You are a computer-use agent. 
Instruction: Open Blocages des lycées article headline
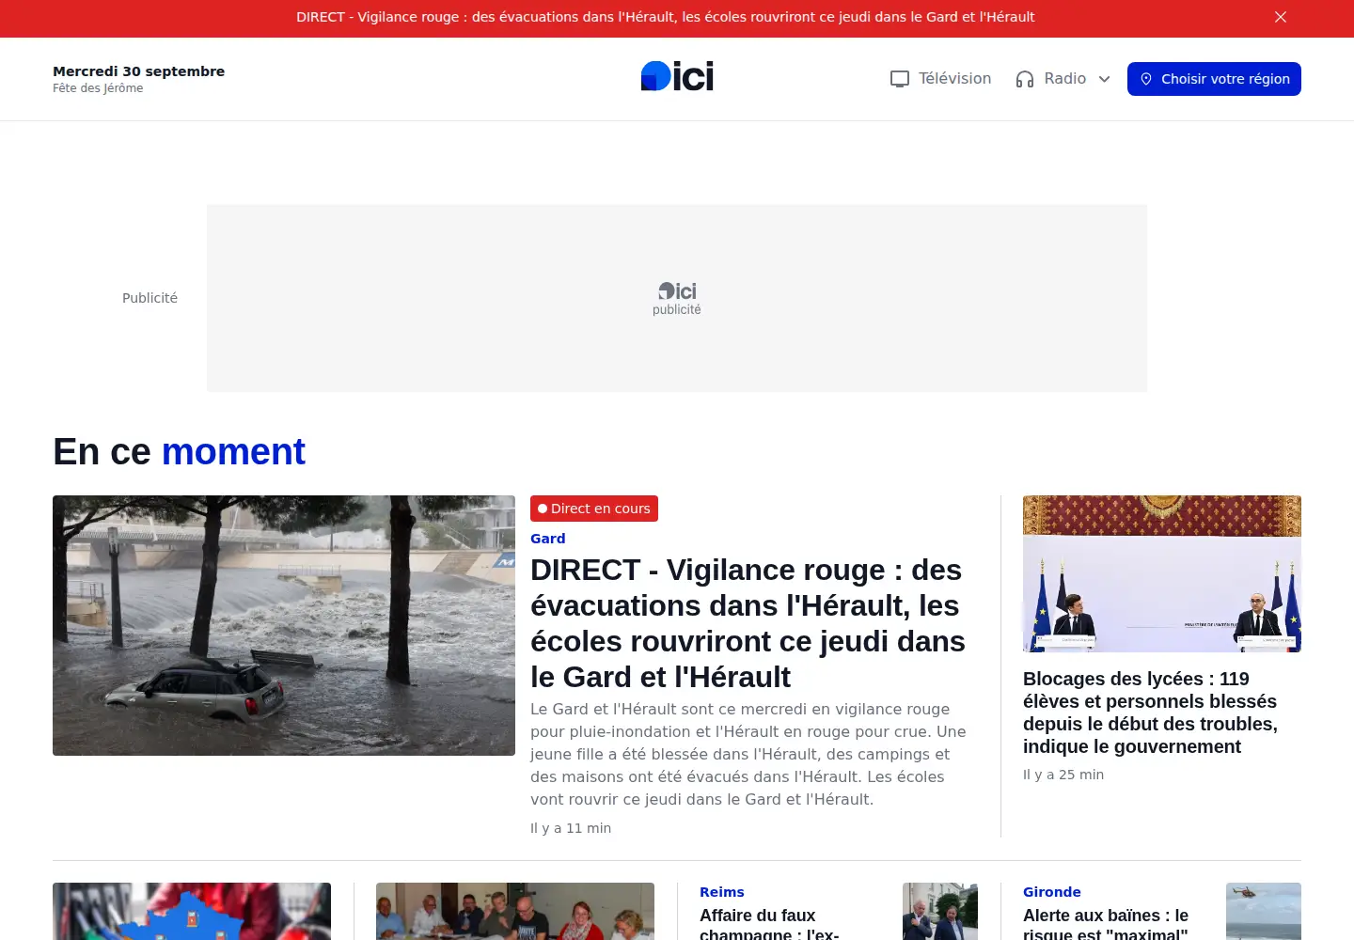point(1150,713)
